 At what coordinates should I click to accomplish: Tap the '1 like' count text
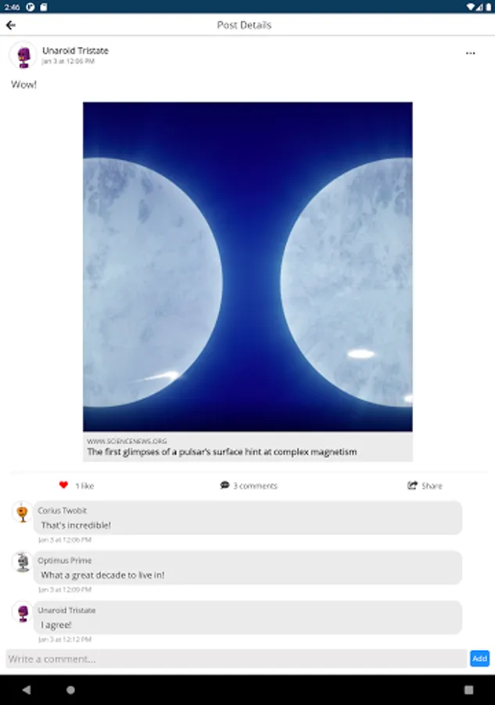click(84, 486)
